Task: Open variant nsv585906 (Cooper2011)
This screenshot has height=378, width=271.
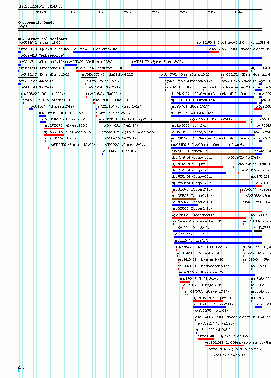Action: pos(213,304)
